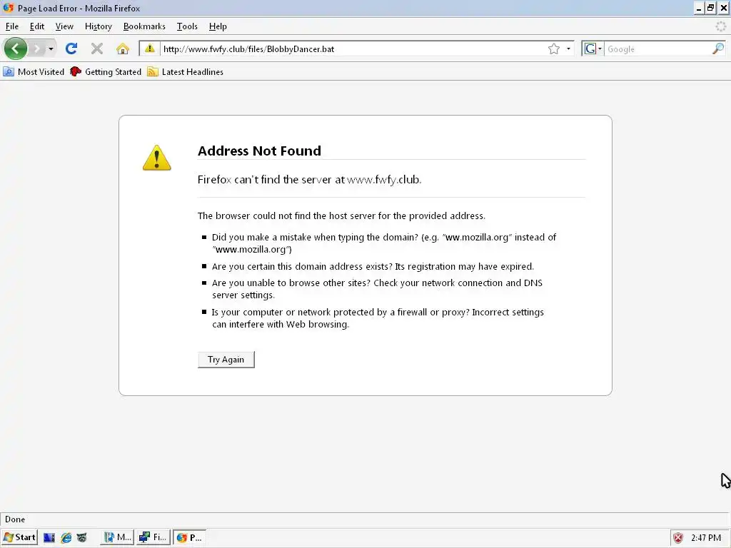Bookmark this page with the star icon
The height and width of the screenshot is (548, 731).
click(554, 49)
